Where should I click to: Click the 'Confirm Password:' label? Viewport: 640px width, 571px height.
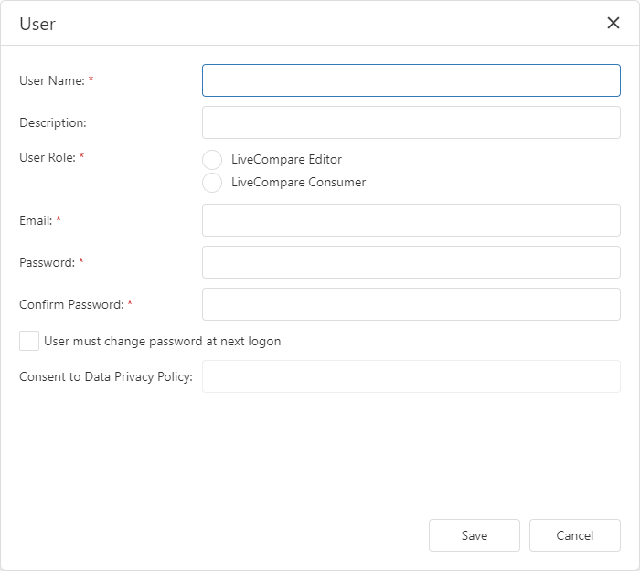click(71, 304)
